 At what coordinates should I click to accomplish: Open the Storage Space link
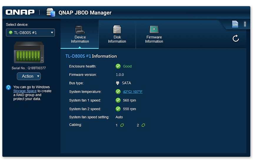click(x=25, y=91)
